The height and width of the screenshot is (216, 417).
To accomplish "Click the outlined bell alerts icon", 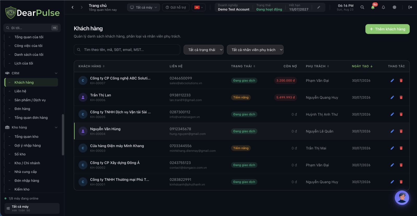I will (x=383, y=7).
